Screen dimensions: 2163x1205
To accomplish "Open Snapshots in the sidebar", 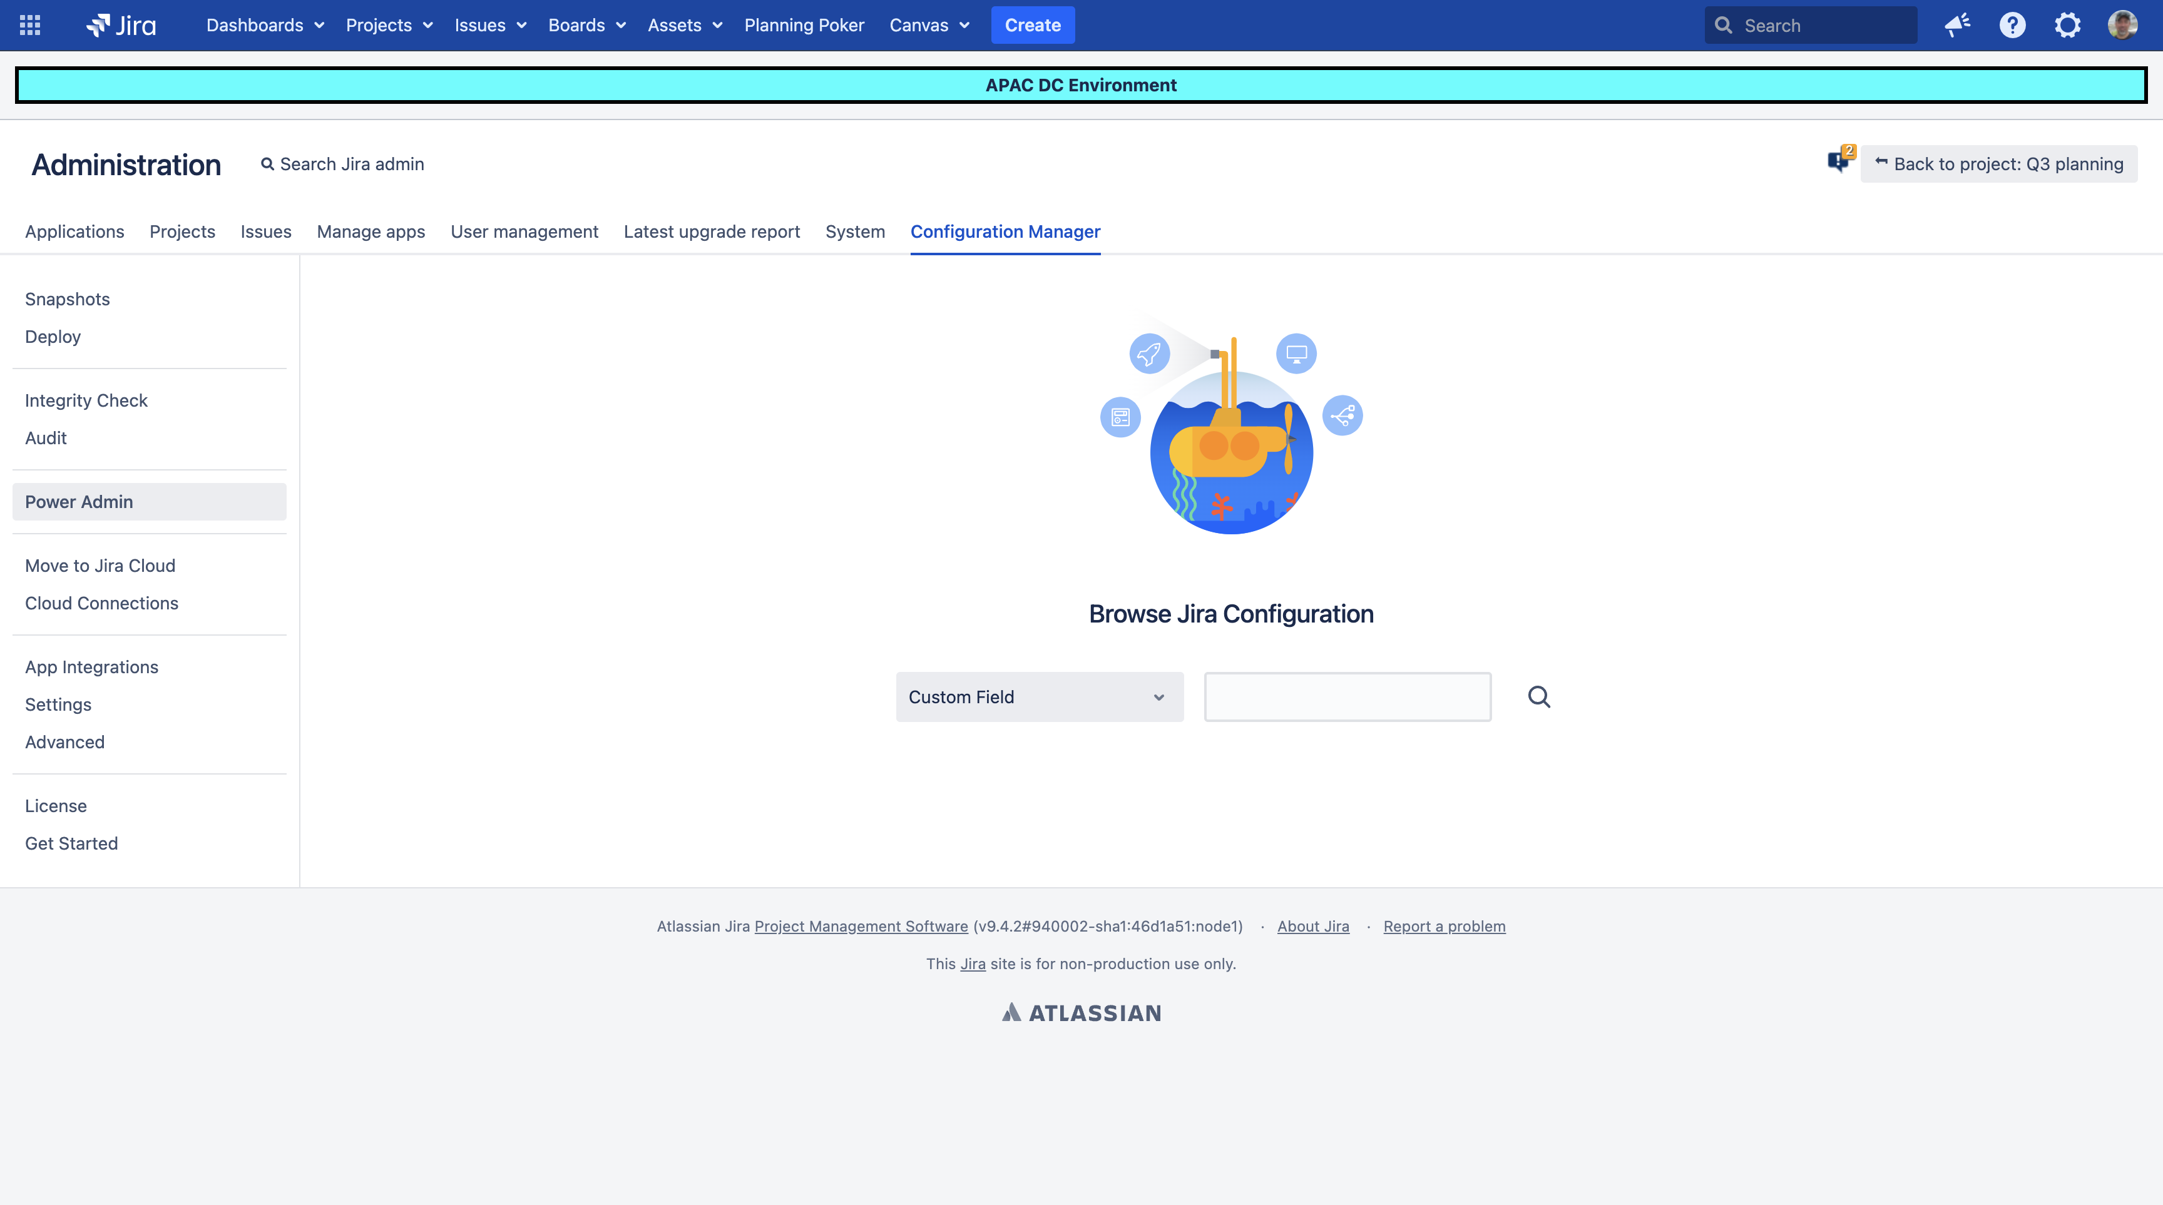I will (67, 300).
